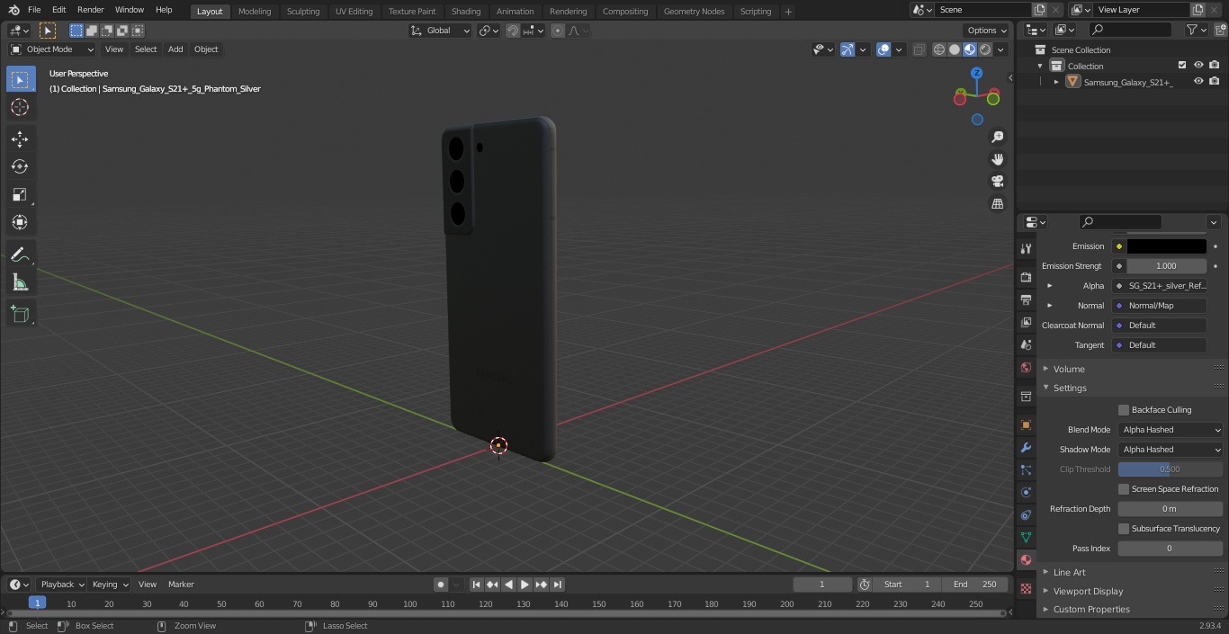This screenshot has width=1229, height=634.
Task: Open the File menu
Action: pos(34,10)
